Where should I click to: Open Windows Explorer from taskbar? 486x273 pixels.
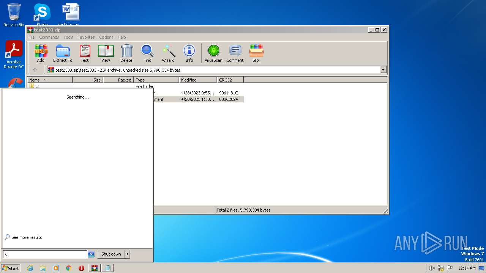tap(43, 268)
